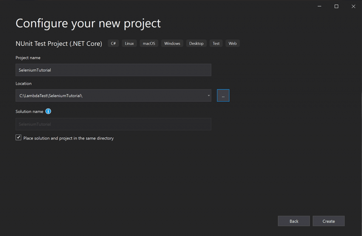Click the grayed Solution name field

[113, 124]
